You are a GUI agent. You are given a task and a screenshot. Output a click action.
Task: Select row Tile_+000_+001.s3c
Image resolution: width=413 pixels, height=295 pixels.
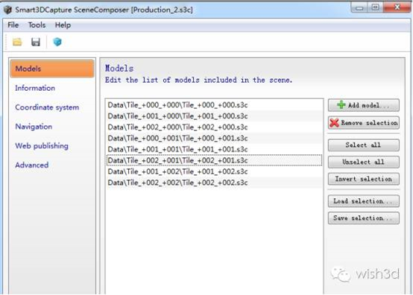point(214,138)
